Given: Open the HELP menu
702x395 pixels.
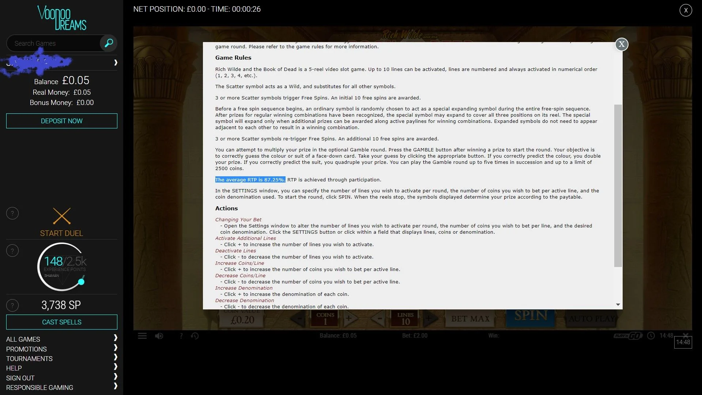Looking at the screenshot, I should tap(14, 368).
